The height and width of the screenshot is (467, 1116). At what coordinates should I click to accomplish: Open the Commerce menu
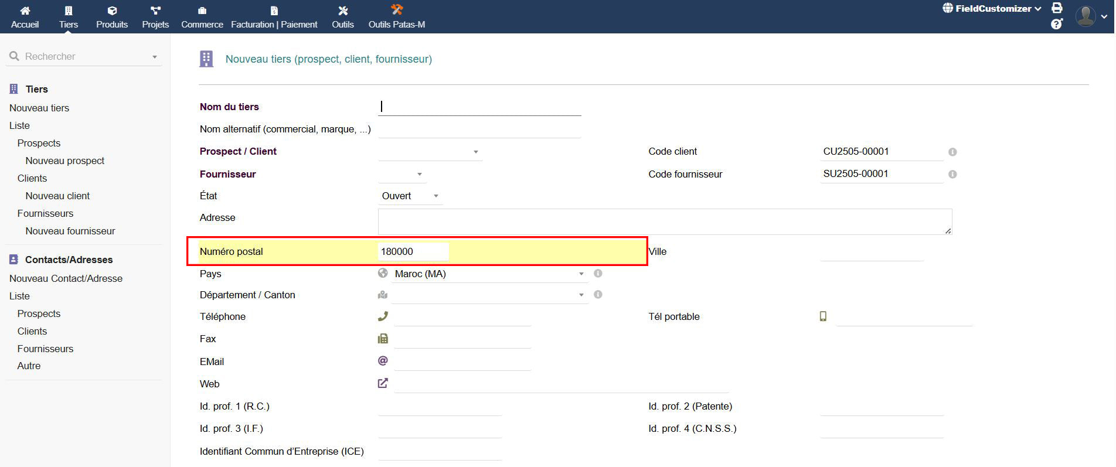[x=202, y=16]
